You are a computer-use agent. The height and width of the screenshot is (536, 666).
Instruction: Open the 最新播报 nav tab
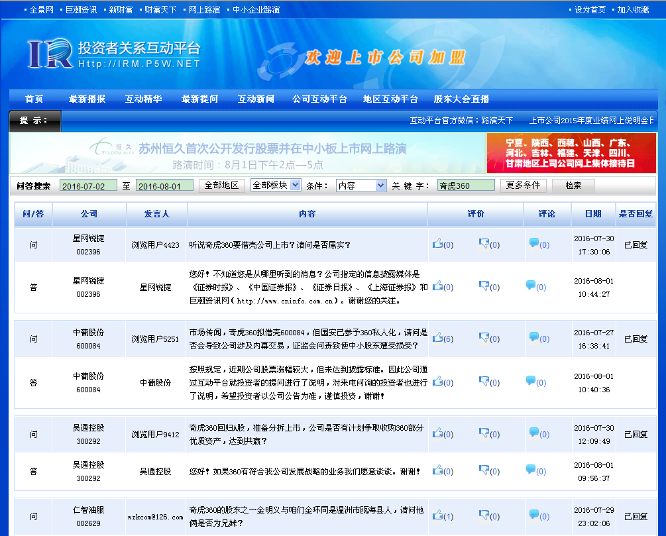(x=87, y=99)
